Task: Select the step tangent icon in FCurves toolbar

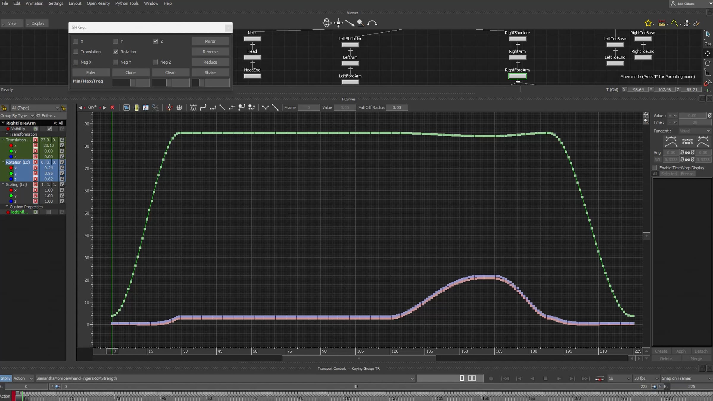Action: (232, 108)
